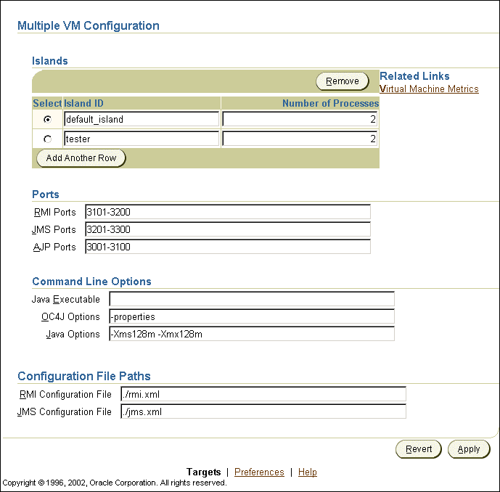Open Virtual Machine Metrics link
Image resolution: width=500 pixels, height=492 pixels.
(429, 89)
